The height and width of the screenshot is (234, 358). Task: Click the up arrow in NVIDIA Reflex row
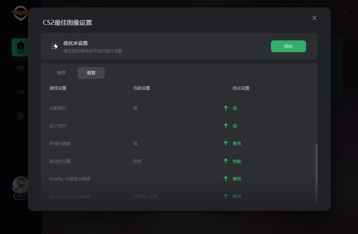tap(226, 196)
